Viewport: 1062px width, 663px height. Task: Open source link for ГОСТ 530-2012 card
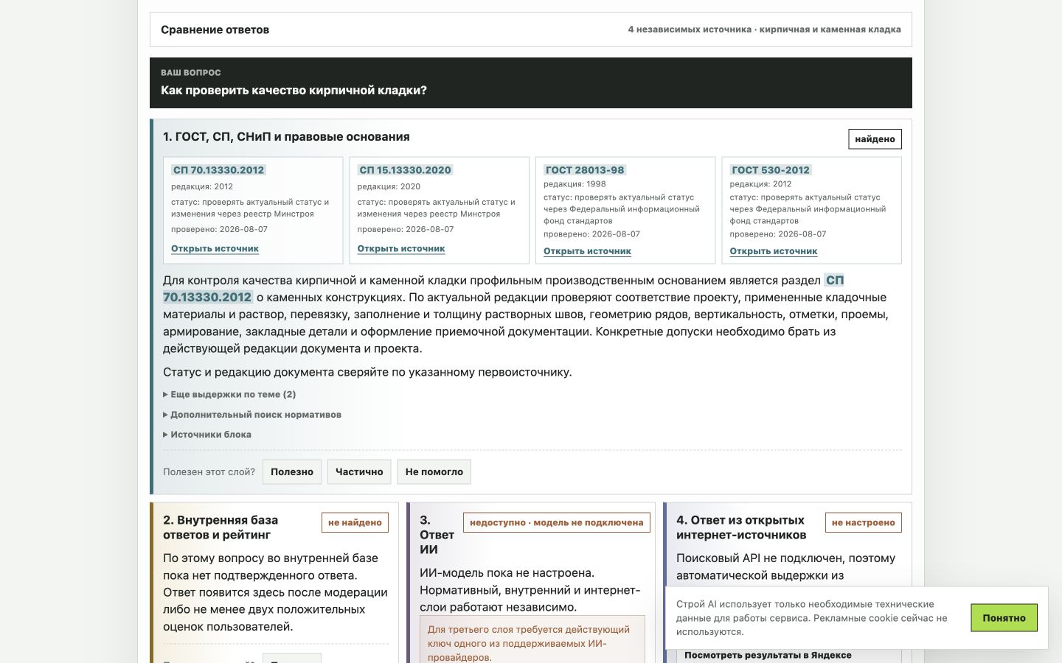(x=774, y=251)
